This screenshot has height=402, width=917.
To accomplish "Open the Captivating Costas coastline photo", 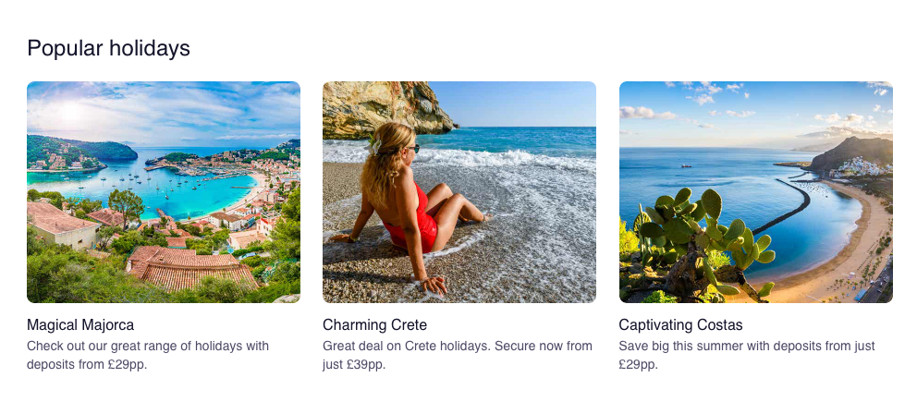I will pyautogui.click(x=755, y=191).
